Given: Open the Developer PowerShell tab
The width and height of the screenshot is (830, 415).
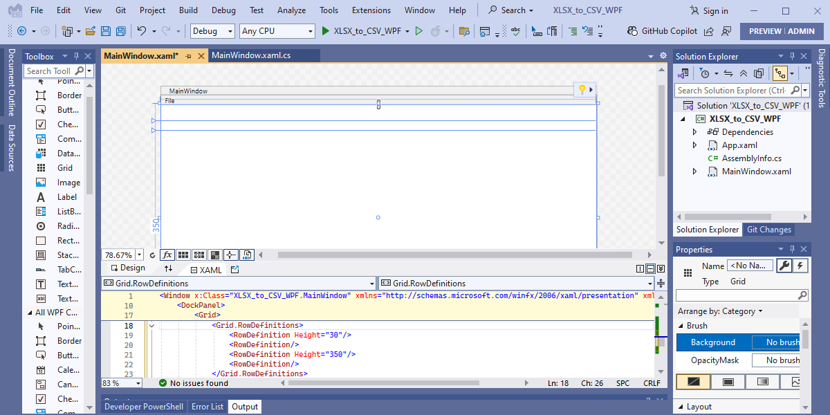Looking at the screenshot, I should tap(144, 407).
